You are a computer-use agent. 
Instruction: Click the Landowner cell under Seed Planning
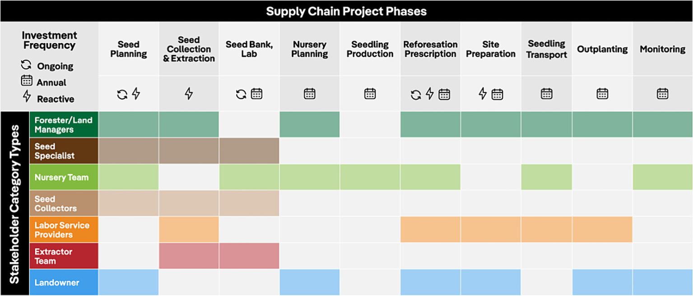[x=129, y=282]
